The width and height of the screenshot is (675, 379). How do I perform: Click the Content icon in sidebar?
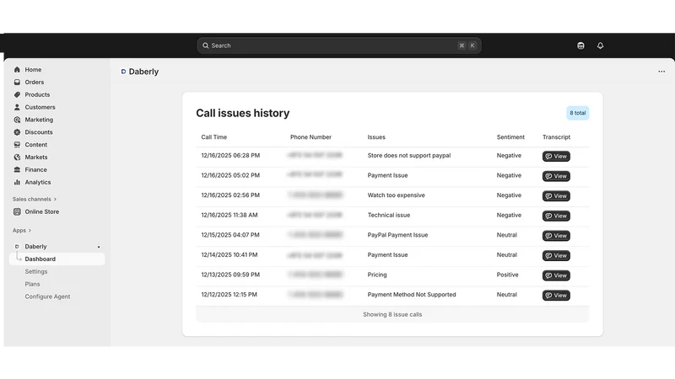pos(17,144)
